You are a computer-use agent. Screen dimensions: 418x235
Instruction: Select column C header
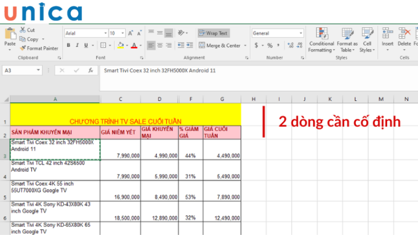tap(121, 99)
